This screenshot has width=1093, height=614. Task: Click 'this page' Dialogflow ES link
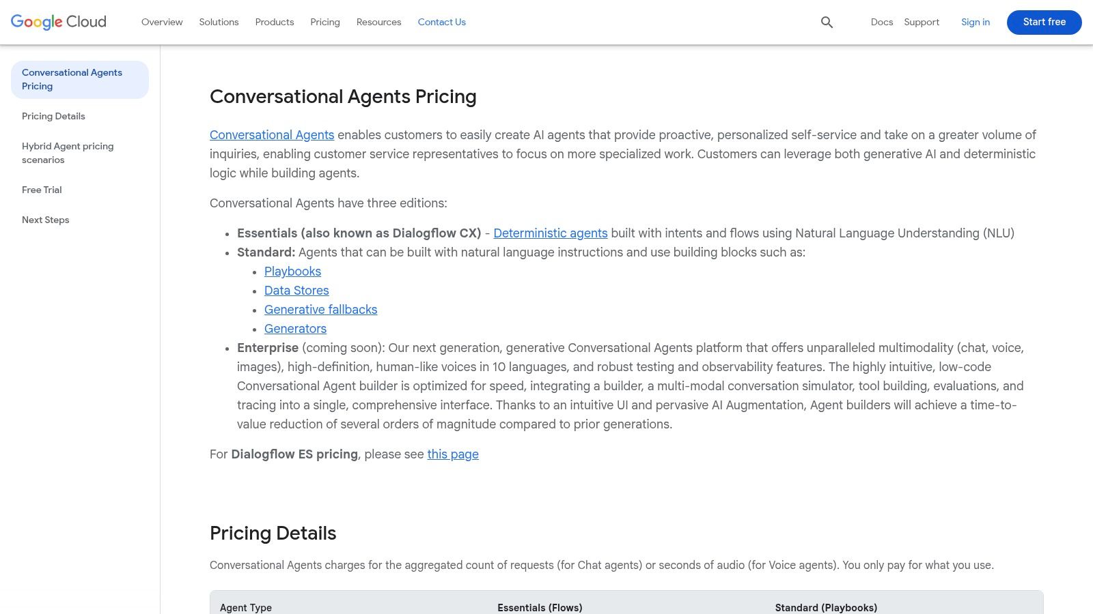tap(453, 454)
